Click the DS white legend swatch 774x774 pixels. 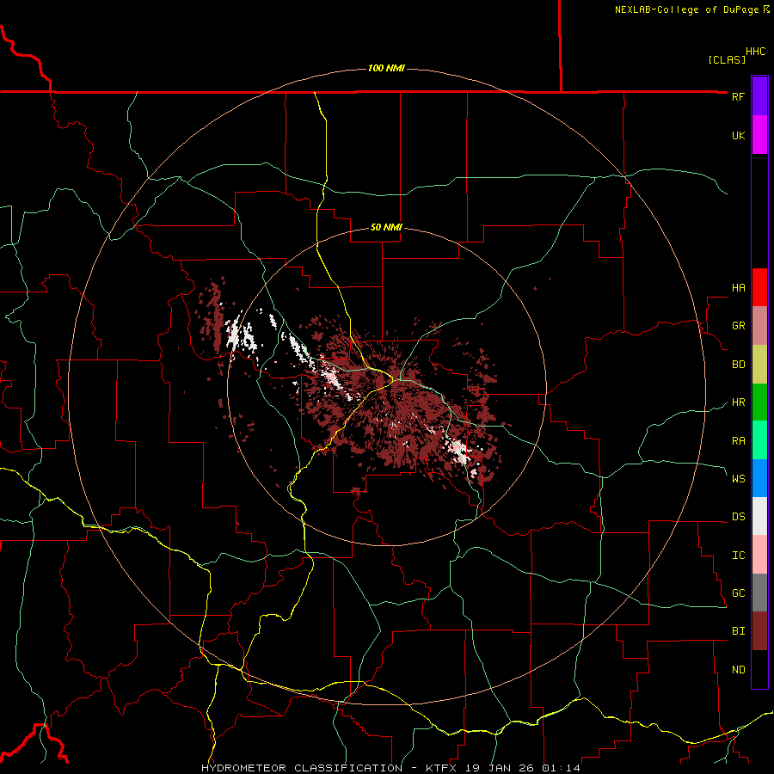click(759, 516)
